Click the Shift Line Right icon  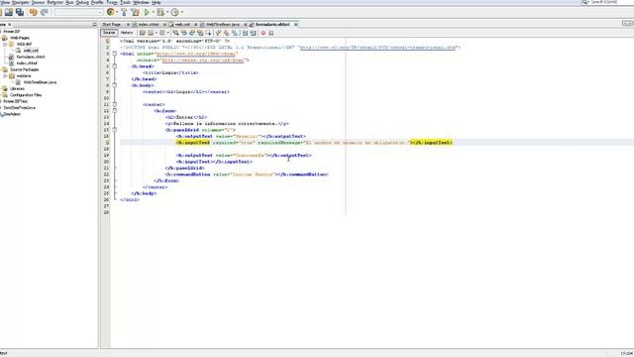point(253,33)
